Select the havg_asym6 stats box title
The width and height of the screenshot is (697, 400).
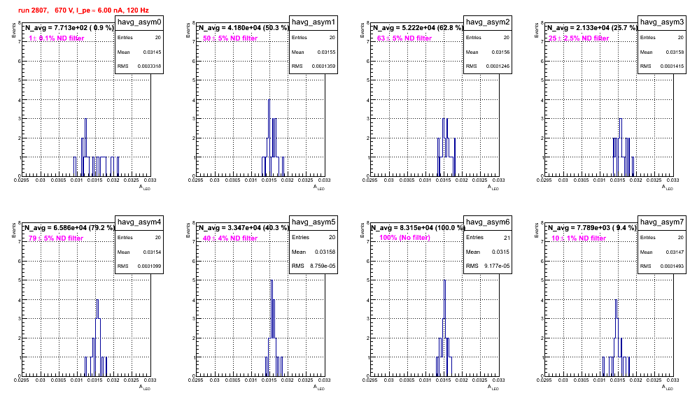pos(488,222)
